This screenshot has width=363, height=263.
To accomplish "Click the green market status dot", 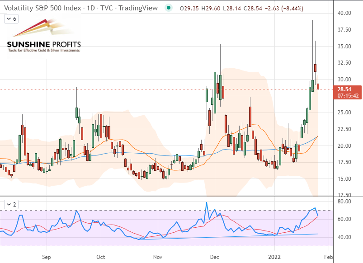I will tap(169, 8).
